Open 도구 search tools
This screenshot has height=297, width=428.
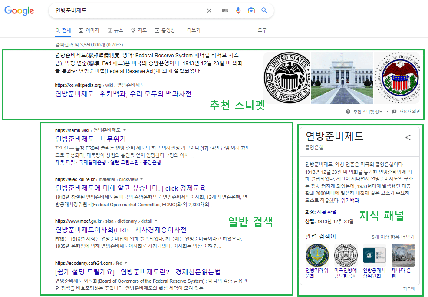[262, 30]
